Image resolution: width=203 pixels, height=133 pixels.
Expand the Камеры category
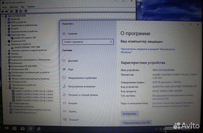[x=6, y=54]
